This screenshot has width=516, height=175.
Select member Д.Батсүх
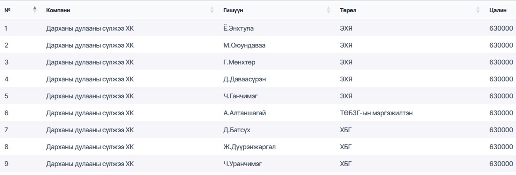pos(236,130)
